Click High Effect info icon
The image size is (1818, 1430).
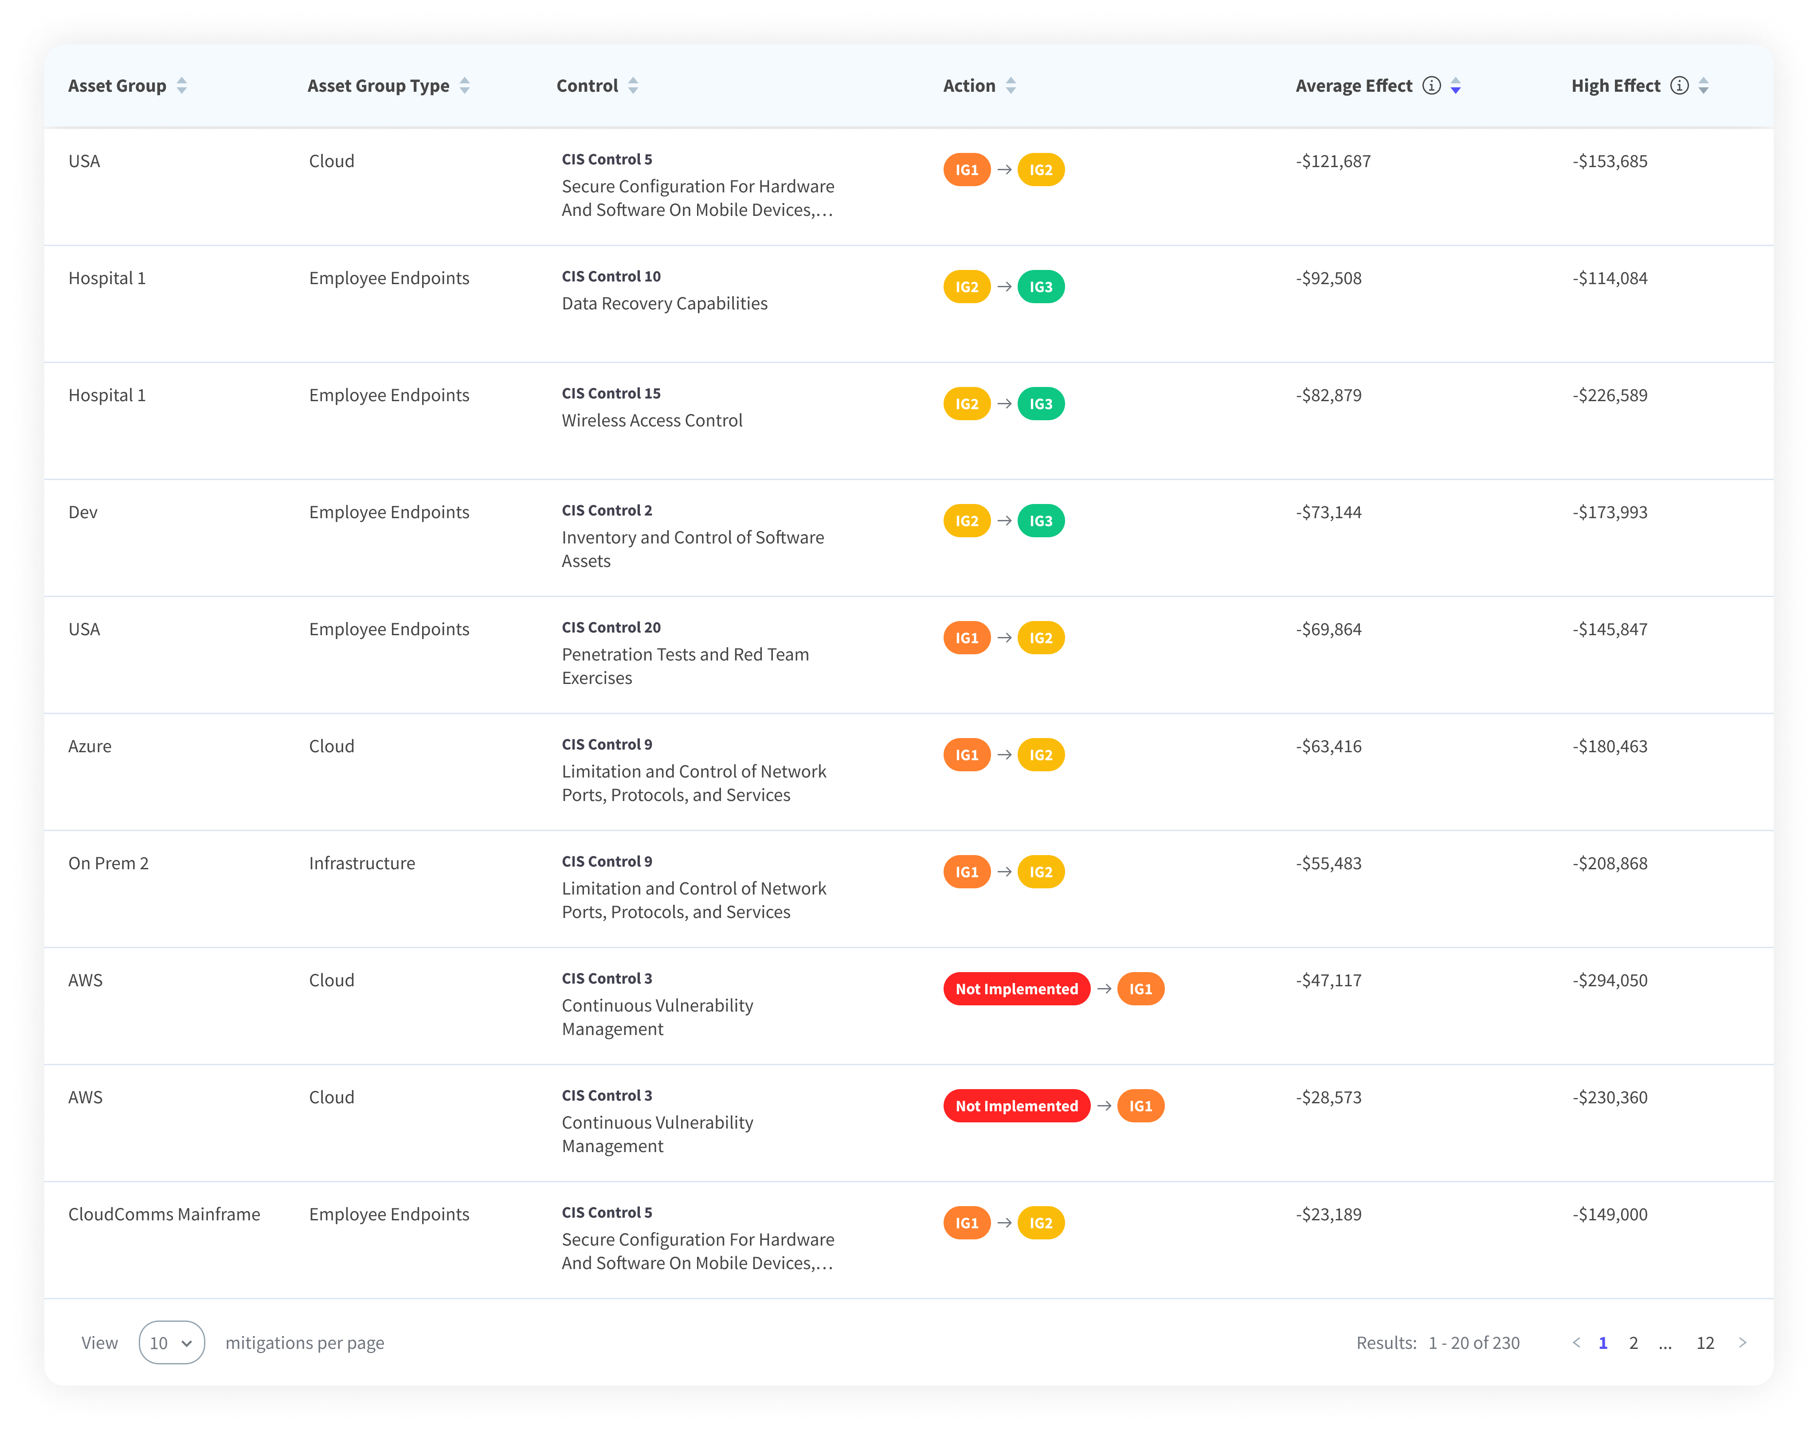[x=1679, y=86]
